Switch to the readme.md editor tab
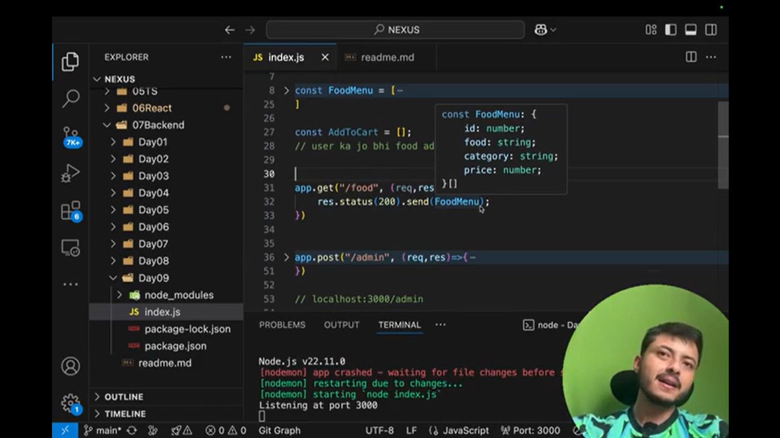 click(387, 57)
